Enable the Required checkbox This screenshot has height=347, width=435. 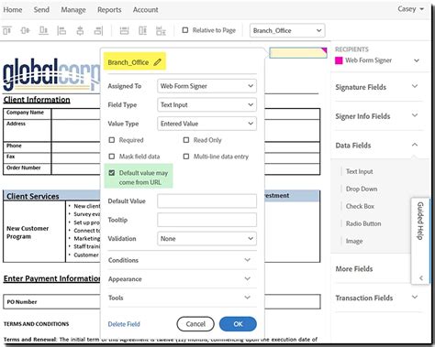[x=112, y=140]
